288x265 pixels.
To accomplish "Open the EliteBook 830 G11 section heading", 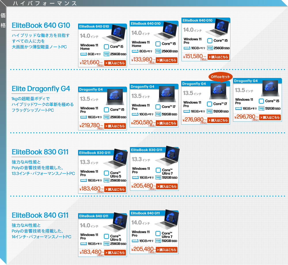I will (x=40, y=152).
